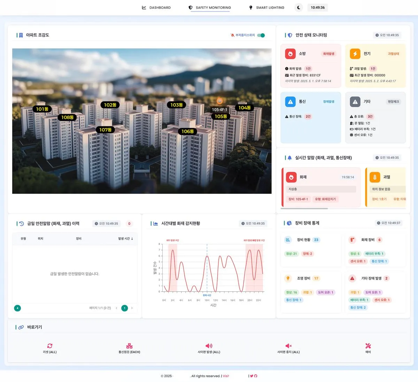The image size is (418, 382).
Task: Click the reset (ALL) refresh icon
Action: (50, 346)
